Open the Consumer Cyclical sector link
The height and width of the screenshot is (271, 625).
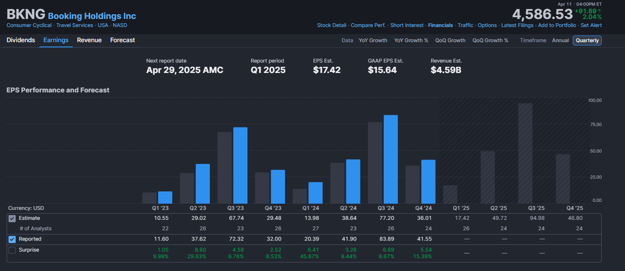click(x=29, y=25)
